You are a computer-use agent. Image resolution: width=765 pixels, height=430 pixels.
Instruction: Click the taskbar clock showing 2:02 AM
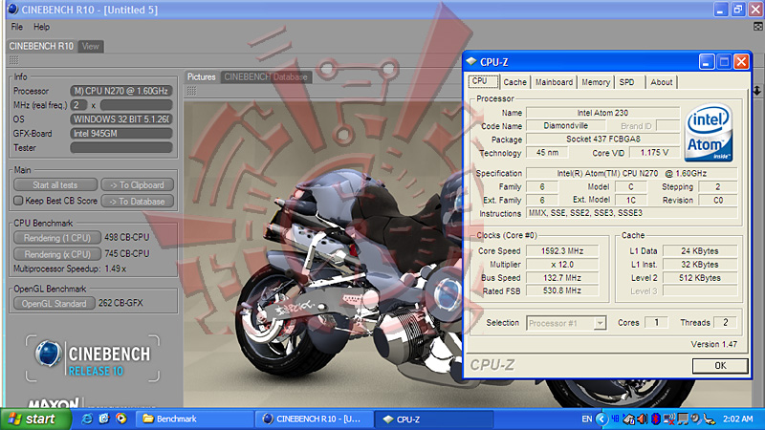coord(737,419)
